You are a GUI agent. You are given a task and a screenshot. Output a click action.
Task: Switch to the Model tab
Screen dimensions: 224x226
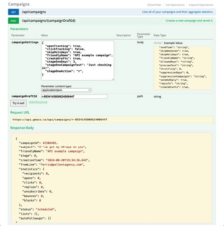click(158, 43)
